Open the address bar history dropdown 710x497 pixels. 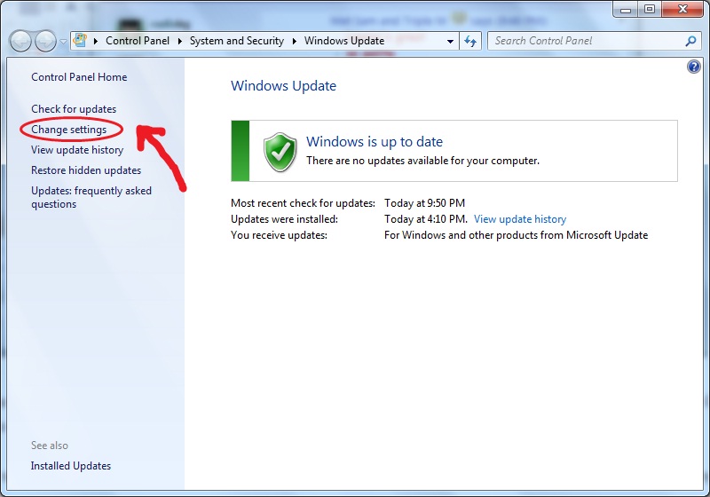point(450,41)
